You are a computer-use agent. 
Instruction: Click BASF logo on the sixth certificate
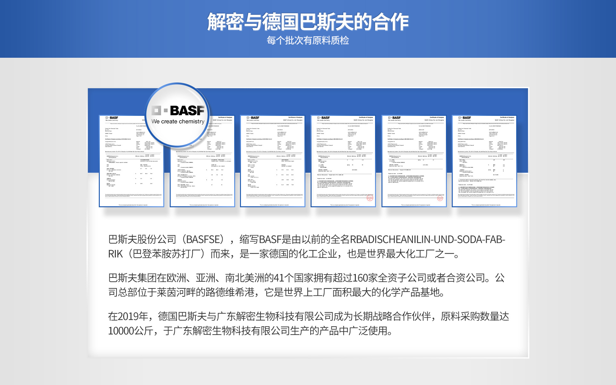click(465, 118)
